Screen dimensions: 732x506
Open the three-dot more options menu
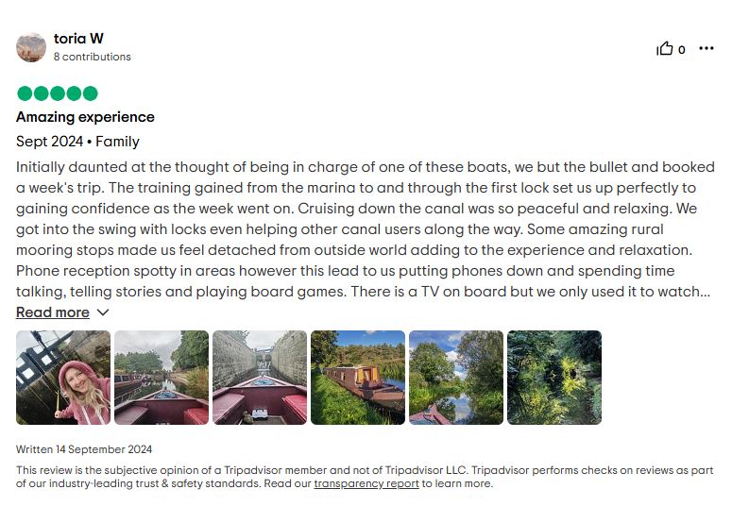pyautogui.click(x=706, y=48)
